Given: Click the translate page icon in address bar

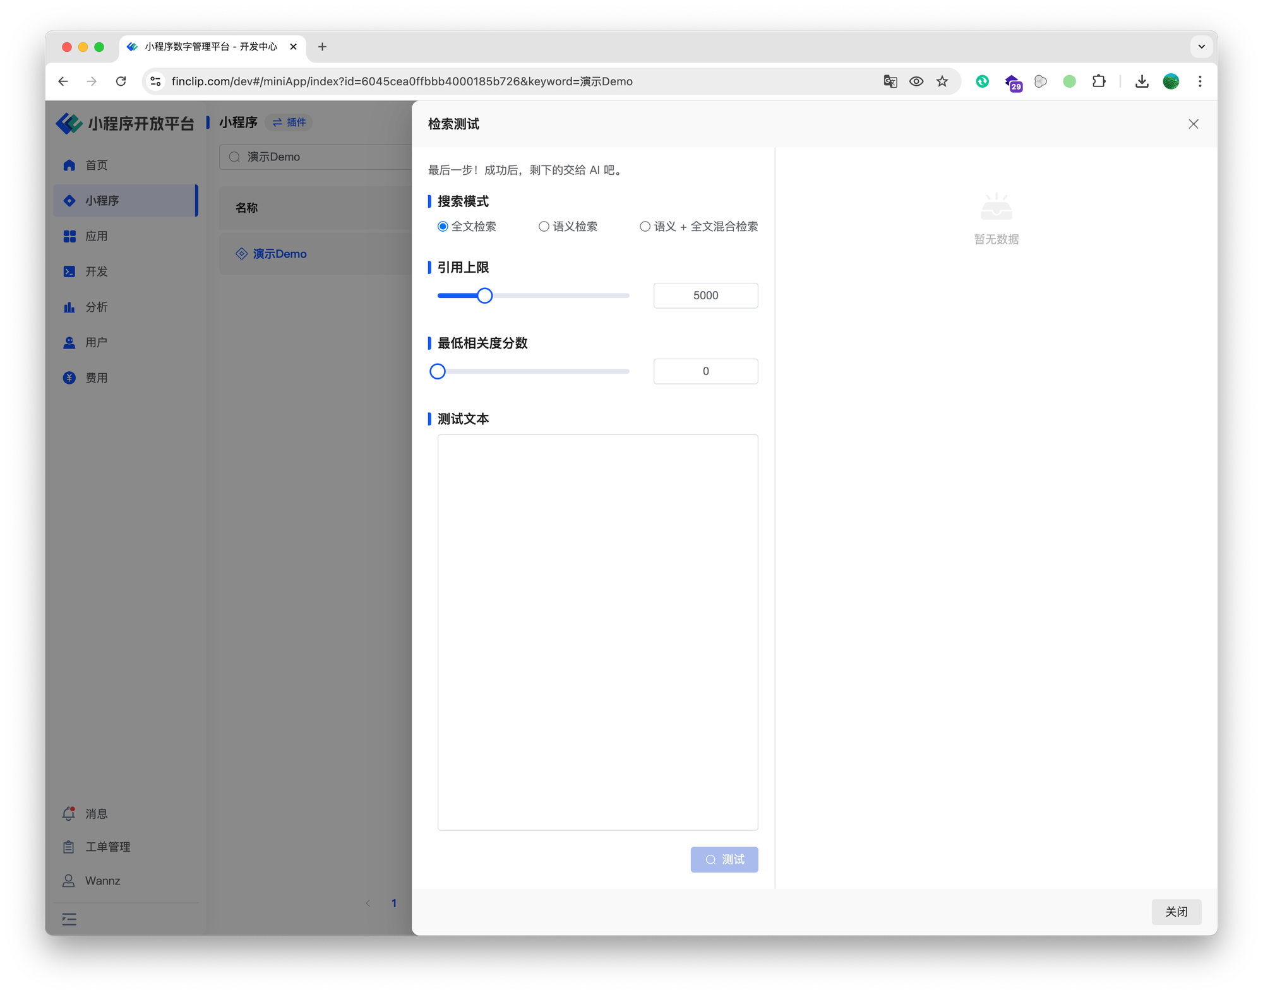Looking at the screenshot, I should (890, 81).
